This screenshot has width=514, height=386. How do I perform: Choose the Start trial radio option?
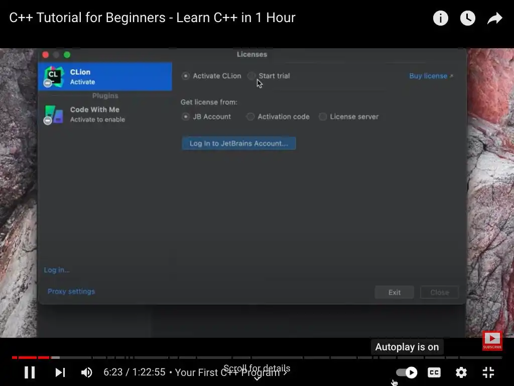tap(251, 76)
